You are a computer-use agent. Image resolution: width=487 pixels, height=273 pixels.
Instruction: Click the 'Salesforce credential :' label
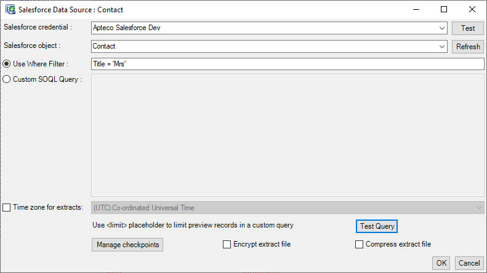coord(38,27)
